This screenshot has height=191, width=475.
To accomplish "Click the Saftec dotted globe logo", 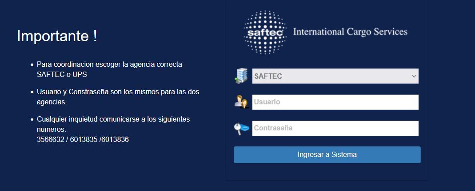I will tap(265, 32).
